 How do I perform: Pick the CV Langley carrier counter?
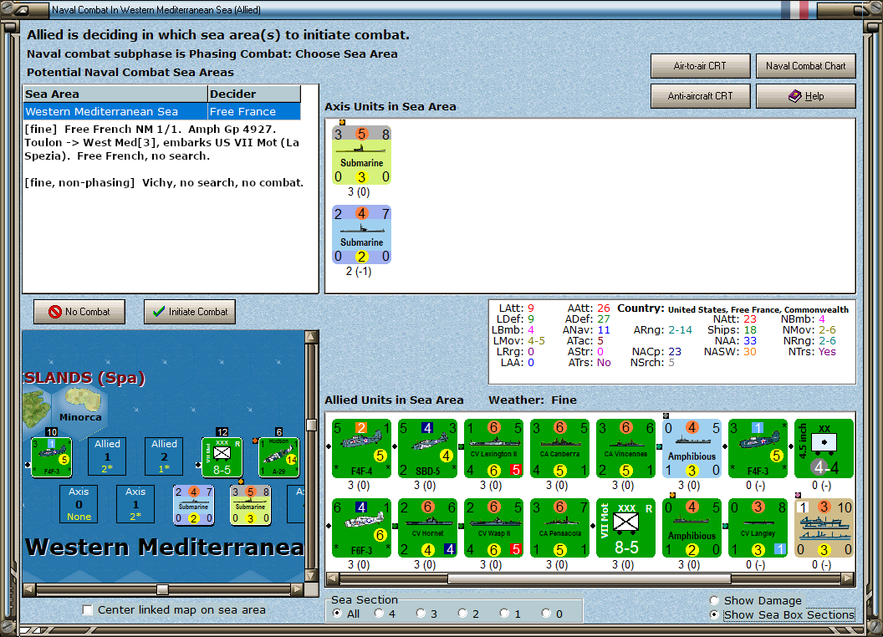tap(758, 527)
